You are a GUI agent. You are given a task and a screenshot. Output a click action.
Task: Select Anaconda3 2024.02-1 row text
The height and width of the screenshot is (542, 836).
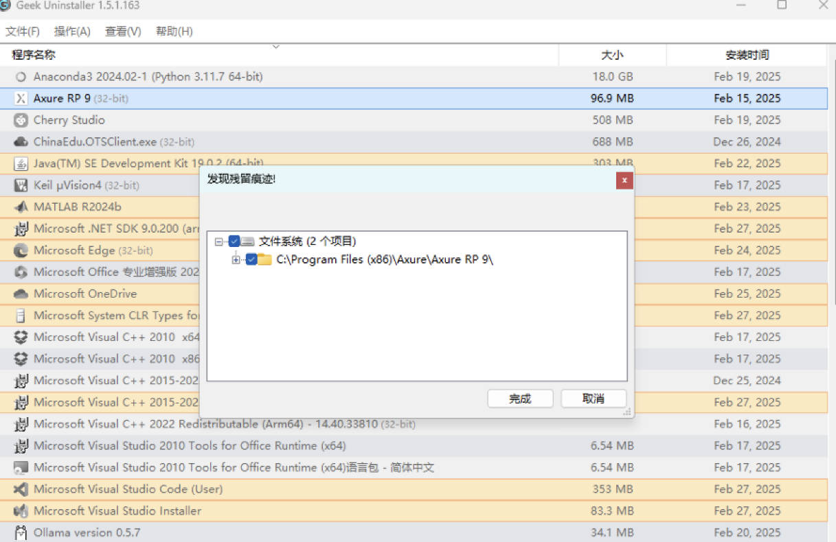pos(148,77)
